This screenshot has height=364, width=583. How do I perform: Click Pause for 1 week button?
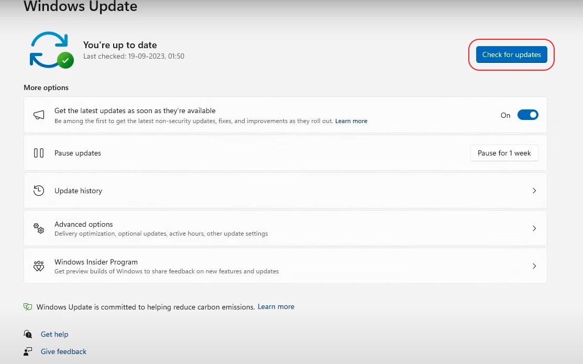[x=504, y=153]
